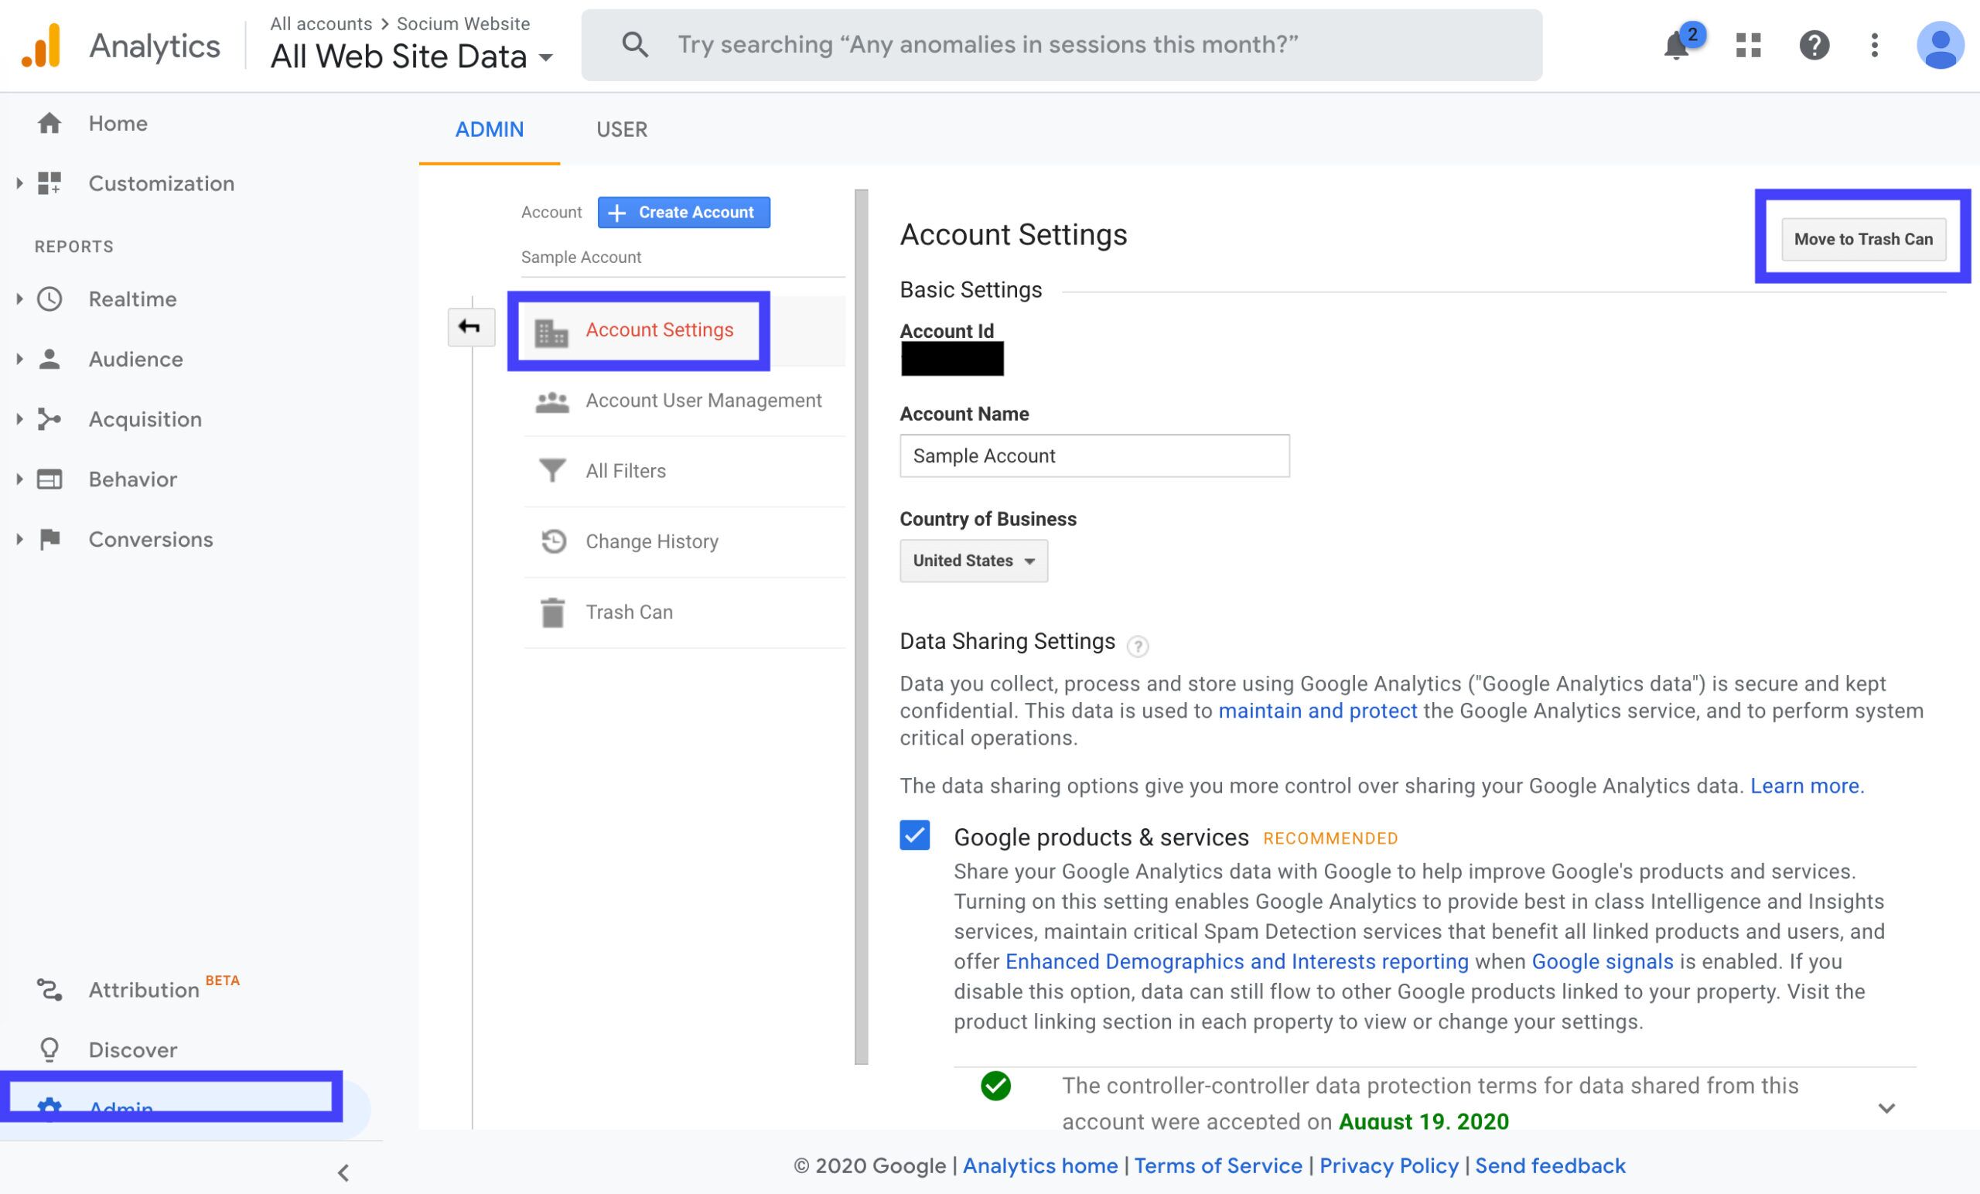Collapse the left sidebar with chevron
The image size is (1980, 1194).
[x=343, y=1173]
